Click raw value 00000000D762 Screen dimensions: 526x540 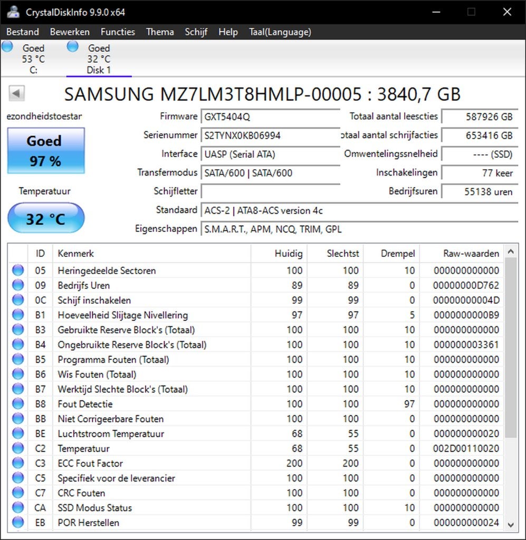click(x=466, y=285)
